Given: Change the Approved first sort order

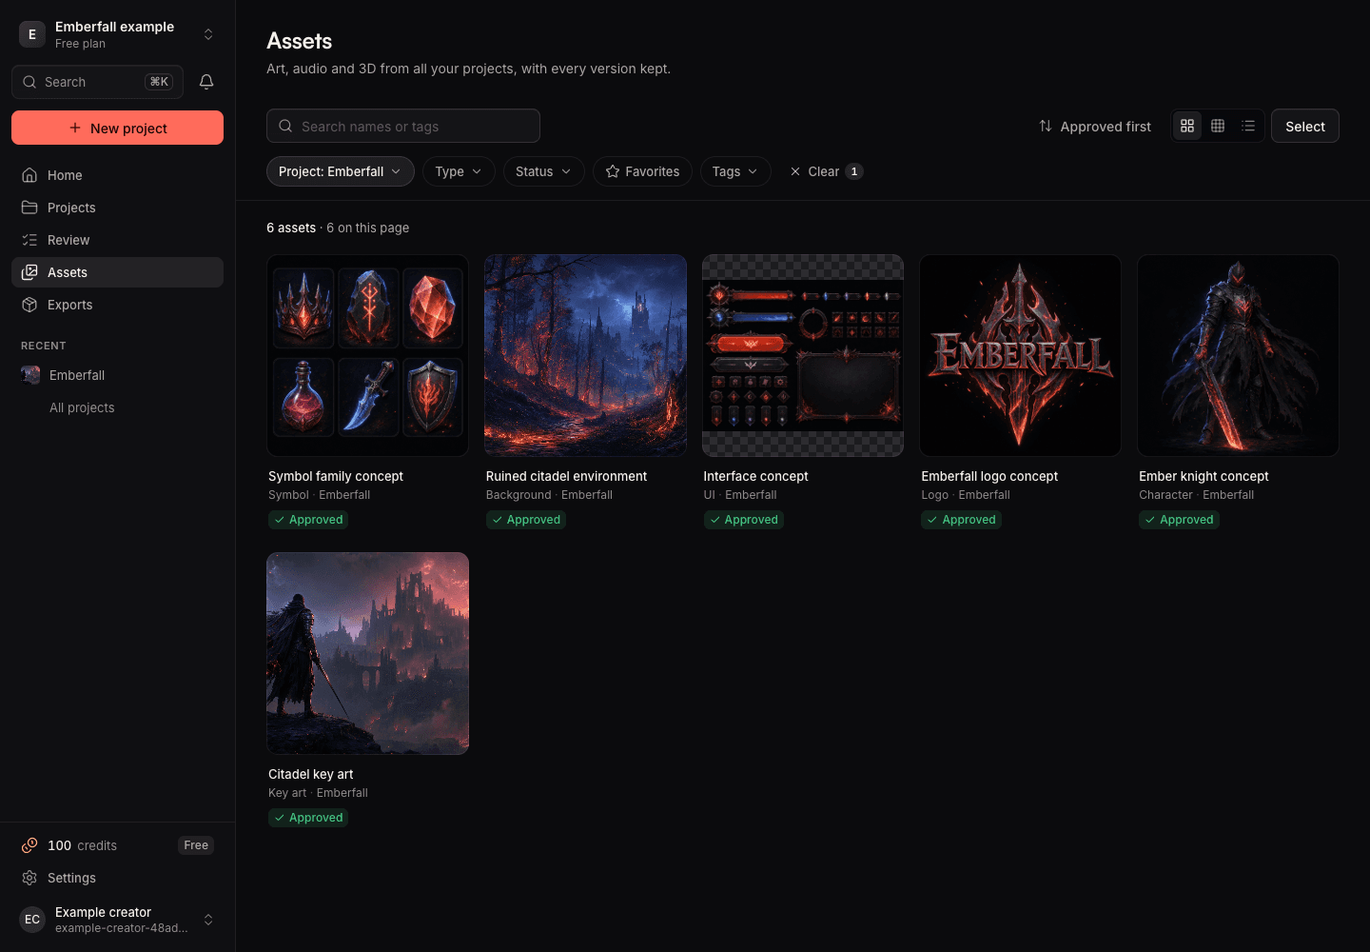Looking at the screenshot, I should click(x=1095, y=127).
